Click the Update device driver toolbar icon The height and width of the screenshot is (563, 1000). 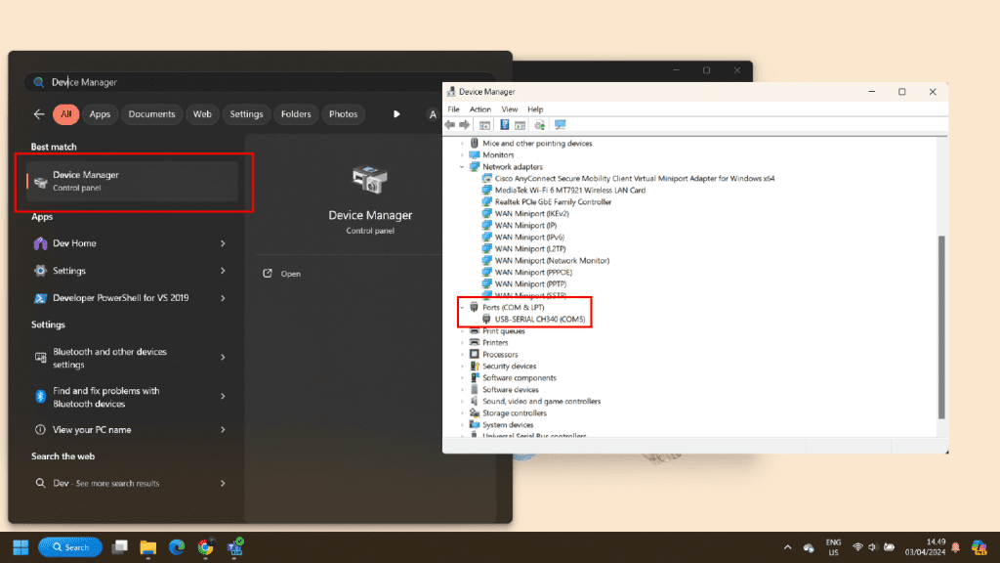click(539, 125)
